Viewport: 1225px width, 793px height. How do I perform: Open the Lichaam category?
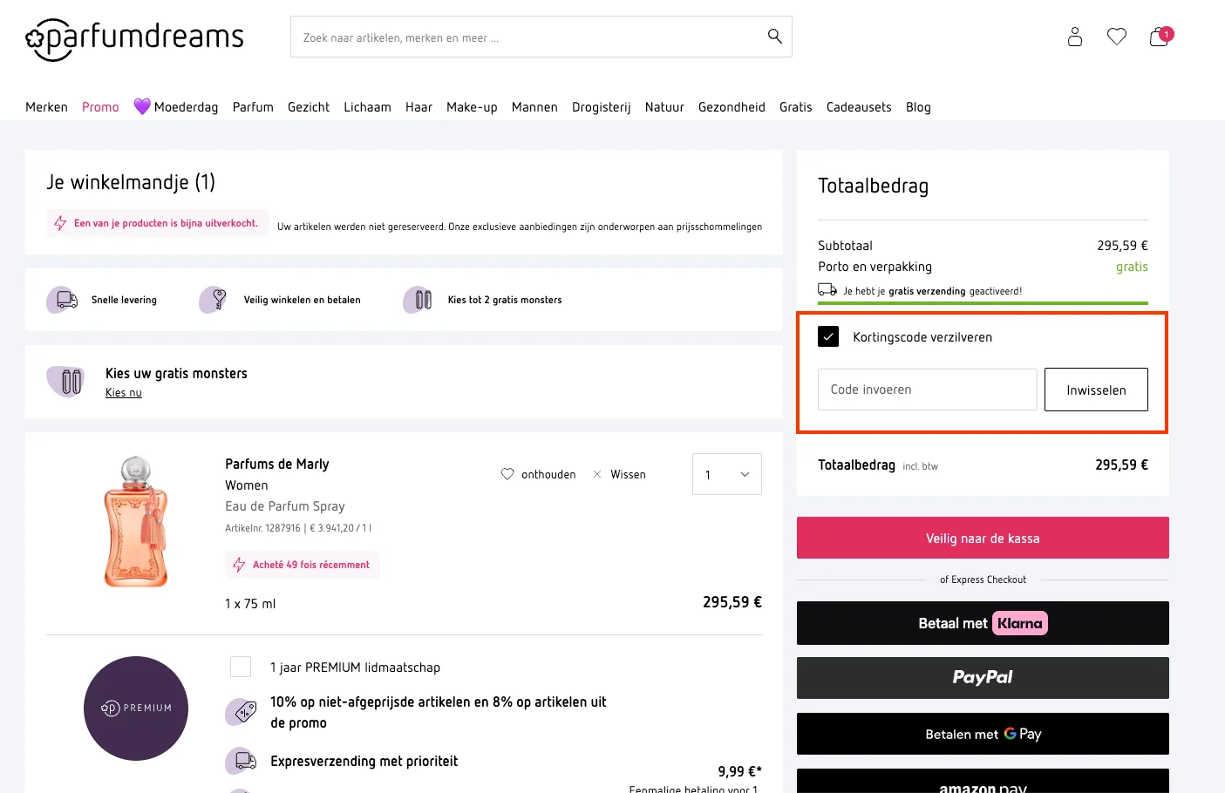tap(367, 107)
